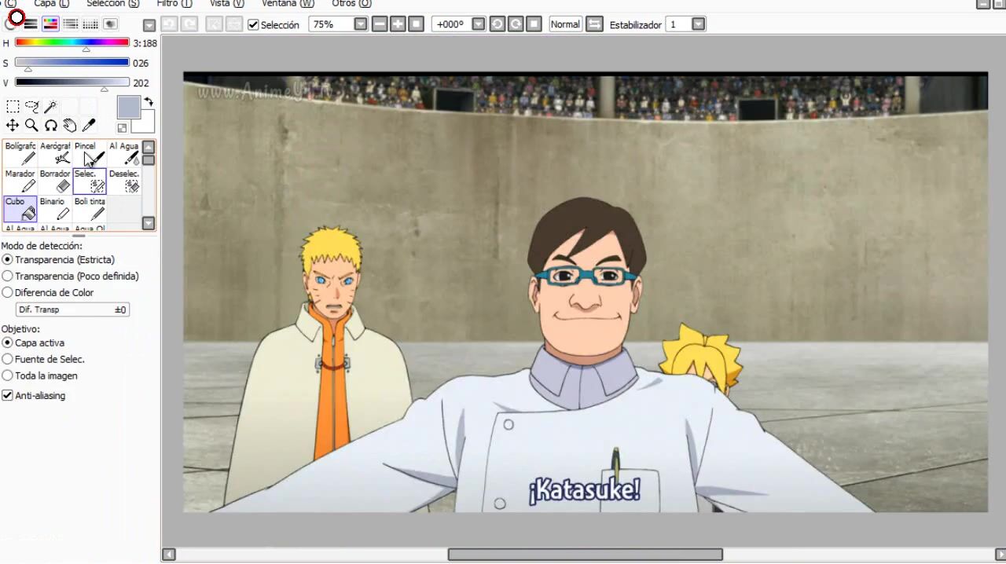
Task: Open the rotation angle dropdown
Action: 479,24
